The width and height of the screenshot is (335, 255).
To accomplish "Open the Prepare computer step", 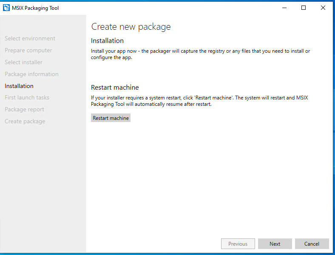I will [28, 50].
